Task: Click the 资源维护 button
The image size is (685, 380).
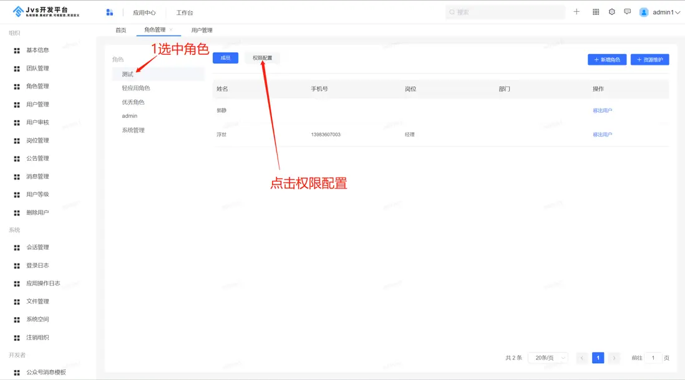Action: click(649, 59)
